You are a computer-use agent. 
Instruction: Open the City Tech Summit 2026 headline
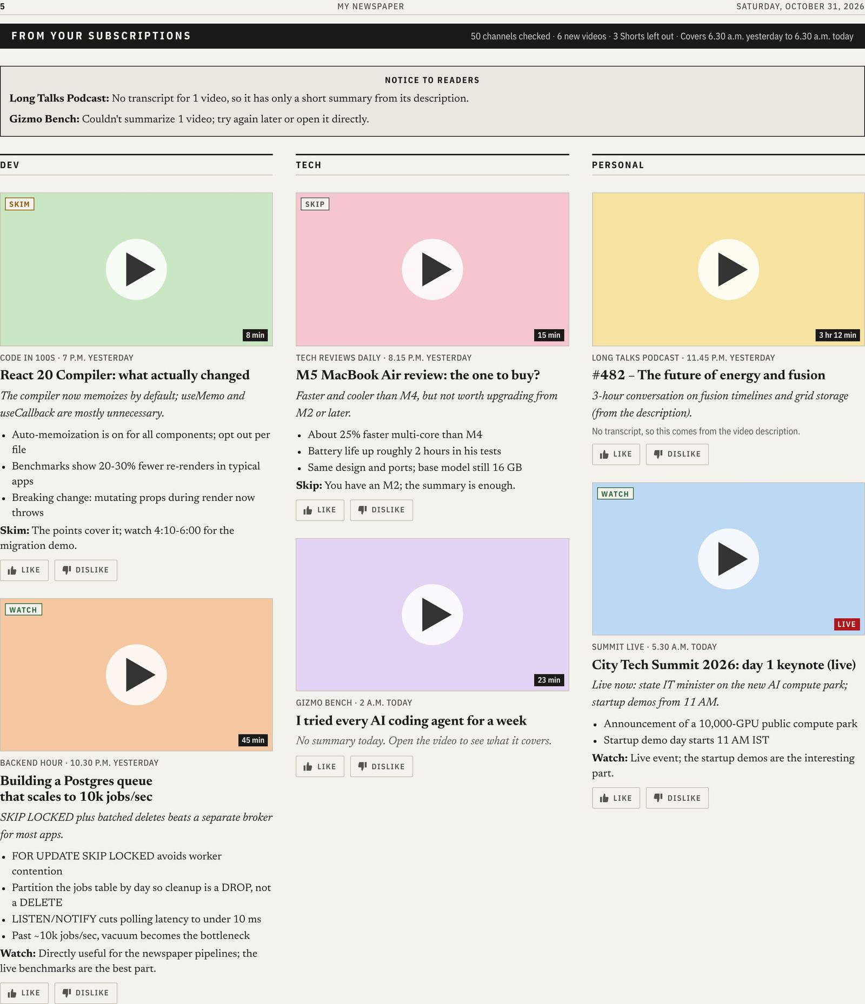click(724, 665)
